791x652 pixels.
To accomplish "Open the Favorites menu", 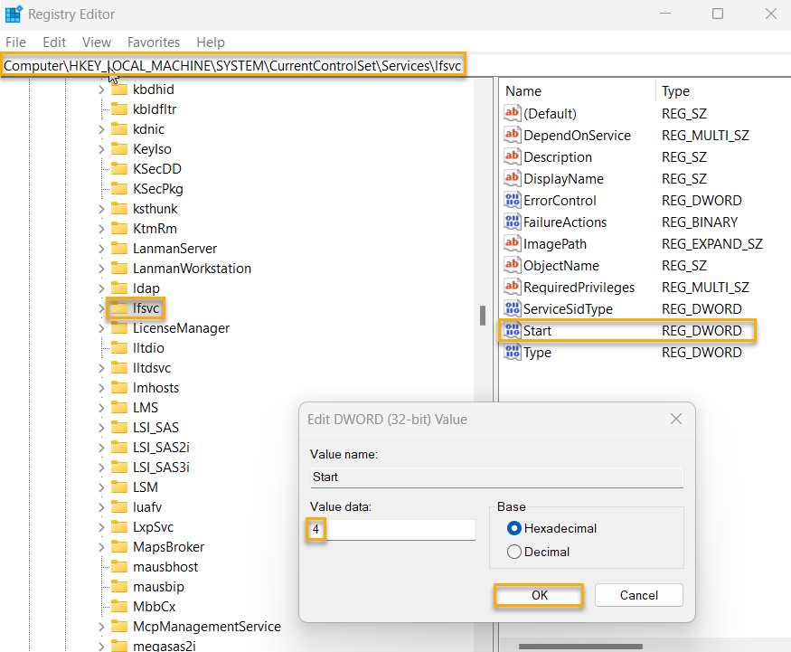I will tap(153, 42).
